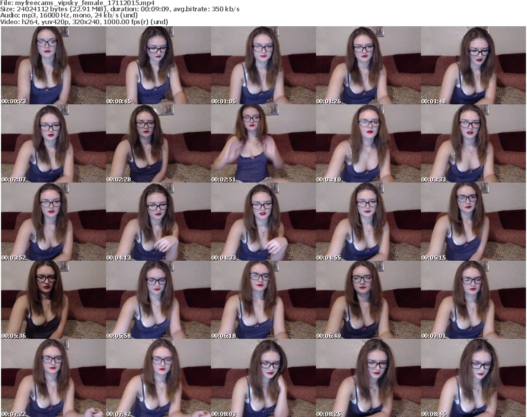
Task: Click the 00:03:52 preview thumbnail
Action: pyautogui.click(x=54, y=222)
